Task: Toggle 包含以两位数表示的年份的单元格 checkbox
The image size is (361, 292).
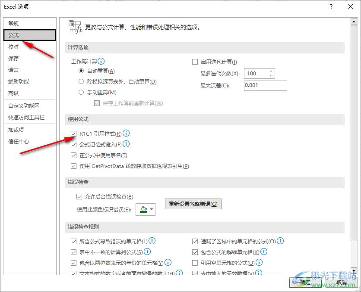Action: click(73, 263)
